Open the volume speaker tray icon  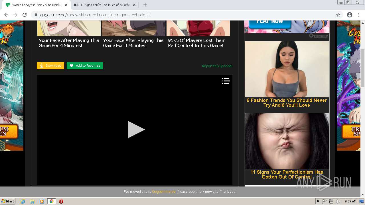pyautogui.click(x=338, y=201)
